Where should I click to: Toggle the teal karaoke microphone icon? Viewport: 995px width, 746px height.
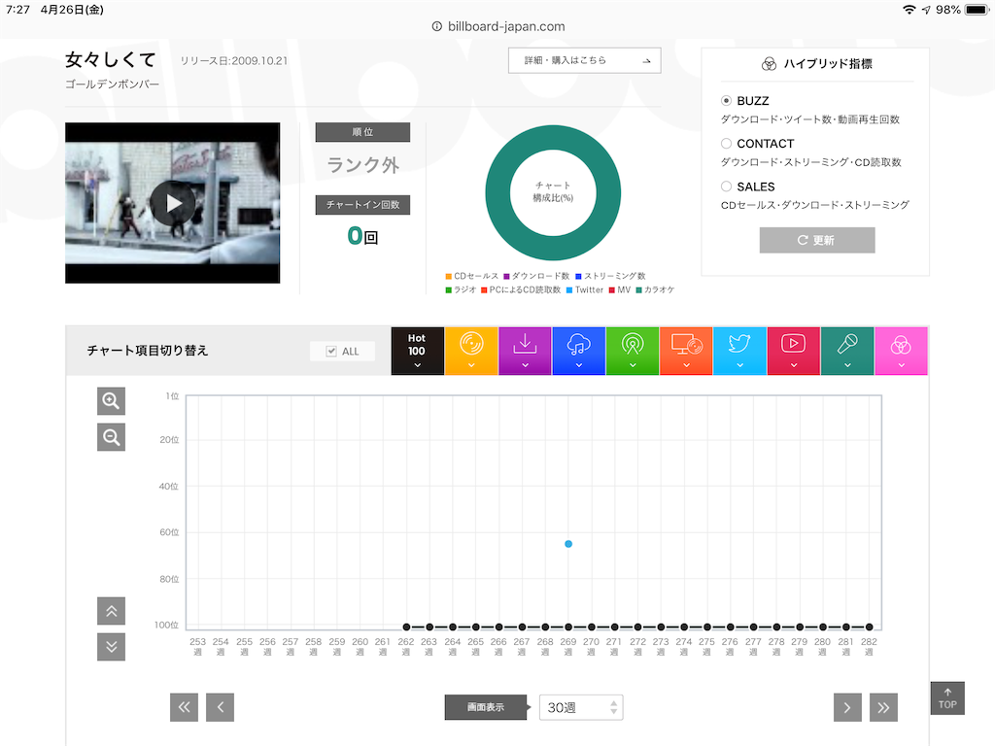(x=847, y=351)
